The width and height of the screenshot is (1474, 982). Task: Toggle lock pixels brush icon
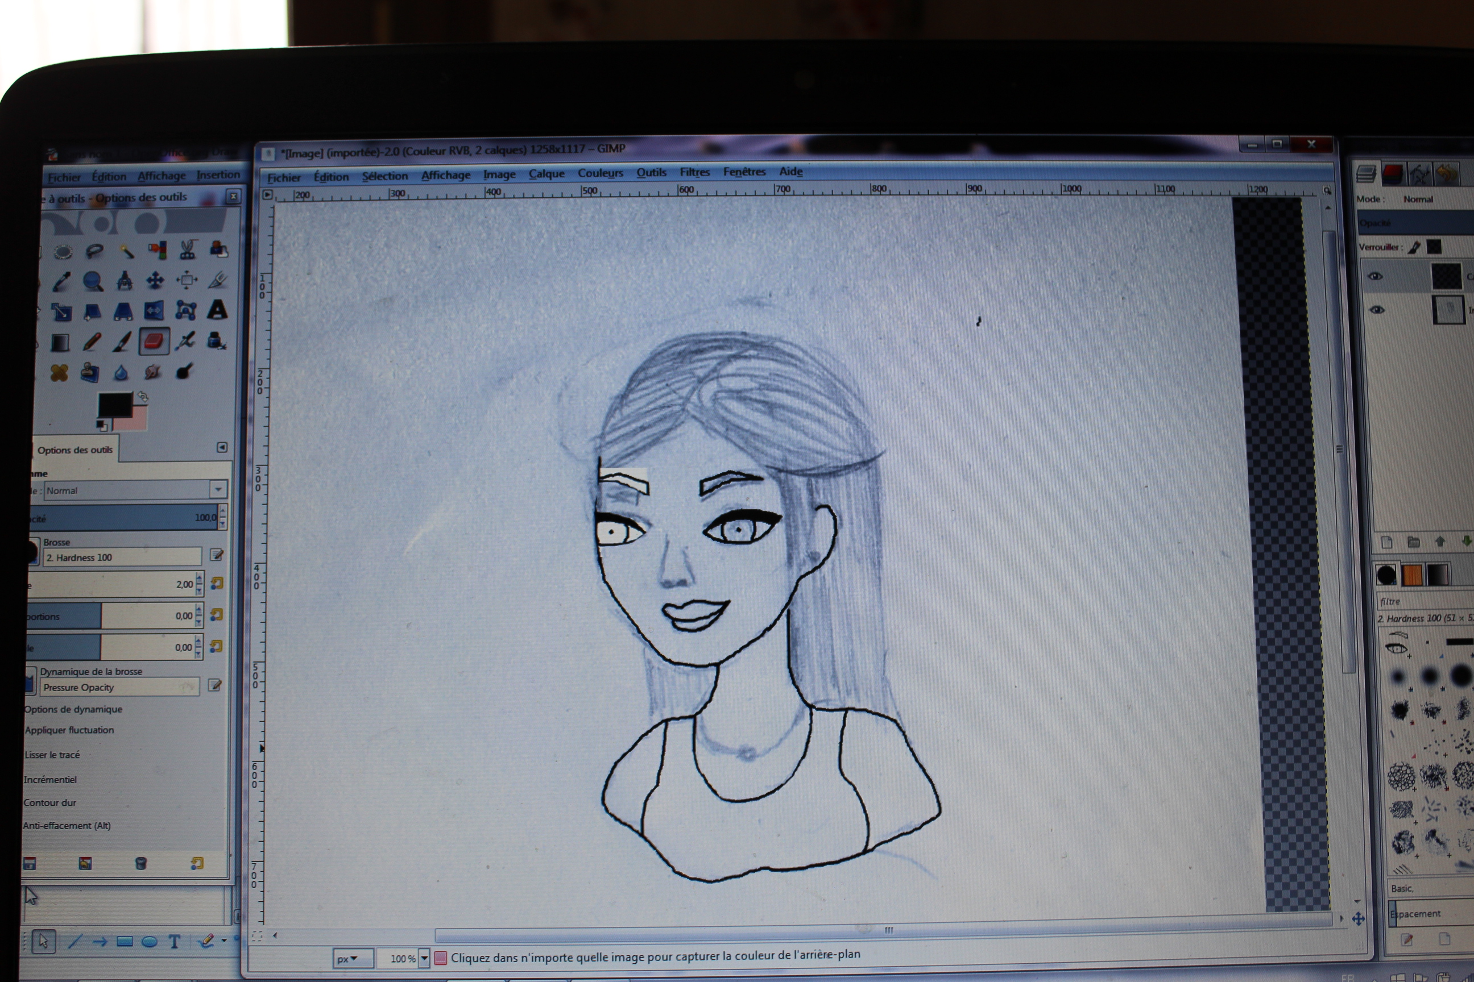(x=1414, y=247)
